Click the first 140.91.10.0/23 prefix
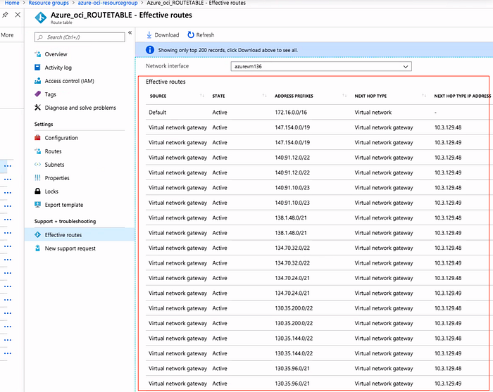The width and height of the screenshot is (493, 392). tap(292, 188)
